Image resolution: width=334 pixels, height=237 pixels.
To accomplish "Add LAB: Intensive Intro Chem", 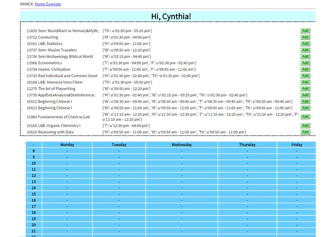I will coord(305,82).
